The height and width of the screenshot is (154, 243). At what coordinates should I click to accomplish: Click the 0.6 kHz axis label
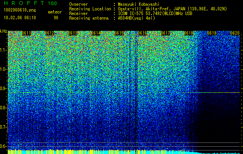coord(3,146)
